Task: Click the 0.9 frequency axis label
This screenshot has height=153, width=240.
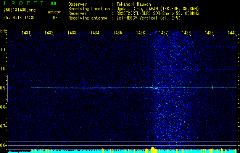Action: pos(3,88)
